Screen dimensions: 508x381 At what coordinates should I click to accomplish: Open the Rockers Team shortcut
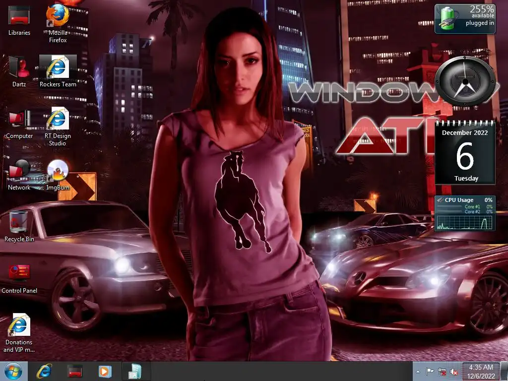click(x=58, y=71)
